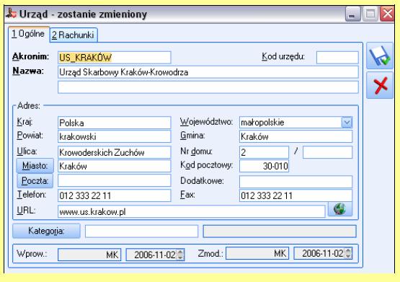Open URL with the globe icon
This screenshot has width=400, height=282.
[x=339, y=209]
